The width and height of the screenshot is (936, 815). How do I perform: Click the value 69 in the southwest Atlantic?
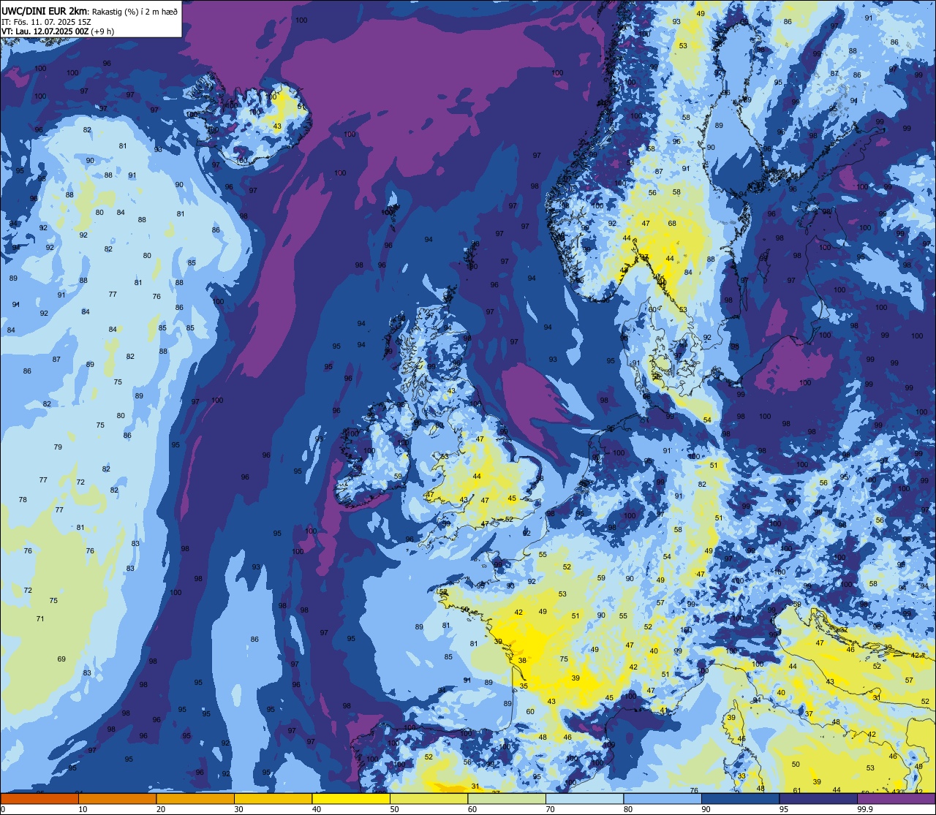[61, 659]
